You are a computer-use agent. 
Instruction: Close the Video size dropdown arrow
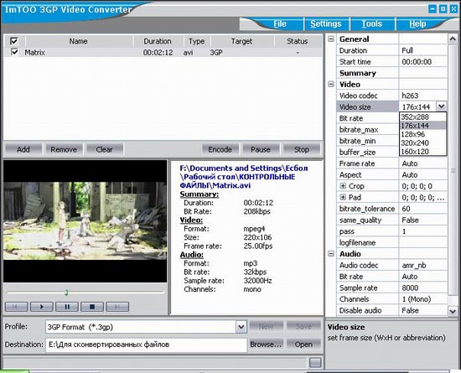coord(441,106)
